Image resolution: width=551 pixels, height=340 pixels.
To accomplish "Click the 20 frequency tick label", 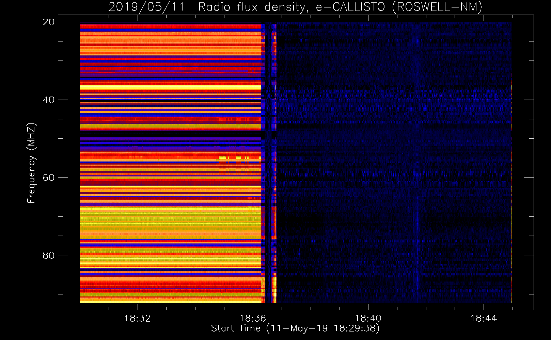I will click(x=48, y=22).
